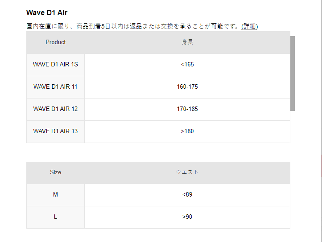Click the vertical scrollbar thumb
The height and width of the screenshot is (242, 322).
click(293, 73)
